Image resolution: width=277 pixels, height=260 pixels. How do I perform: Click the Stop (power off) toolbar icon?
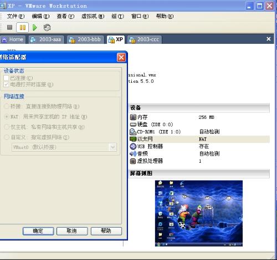pos(9,27)
